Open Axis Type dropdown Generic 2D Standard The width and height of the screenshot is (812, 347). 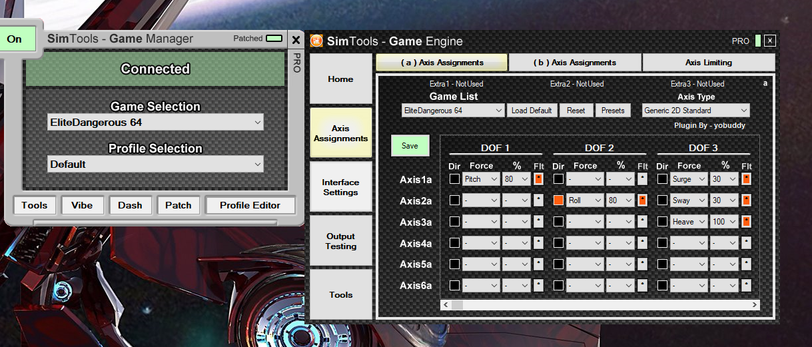coord(695,111)
